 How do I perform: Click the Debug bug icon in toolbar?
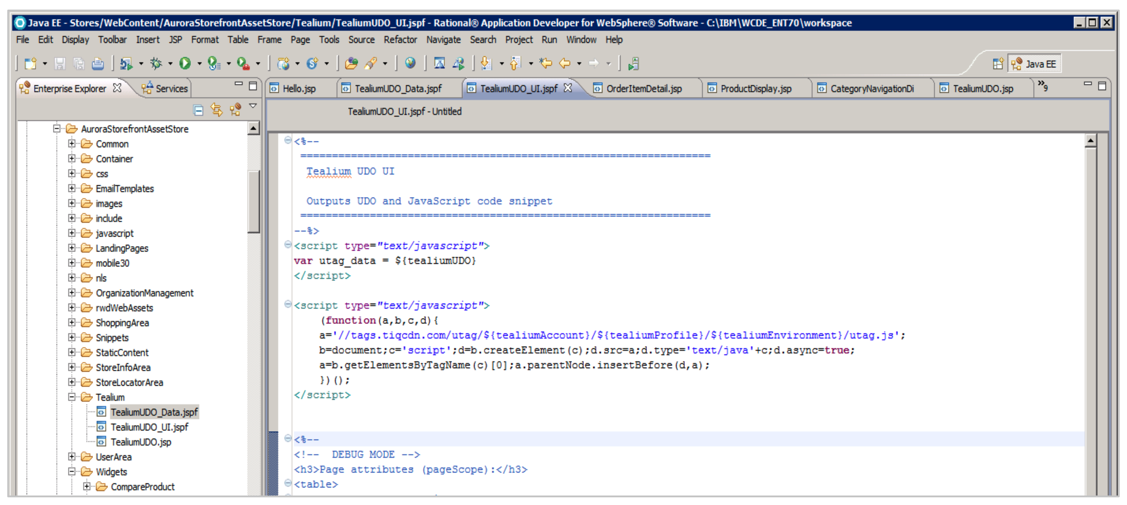156,64
